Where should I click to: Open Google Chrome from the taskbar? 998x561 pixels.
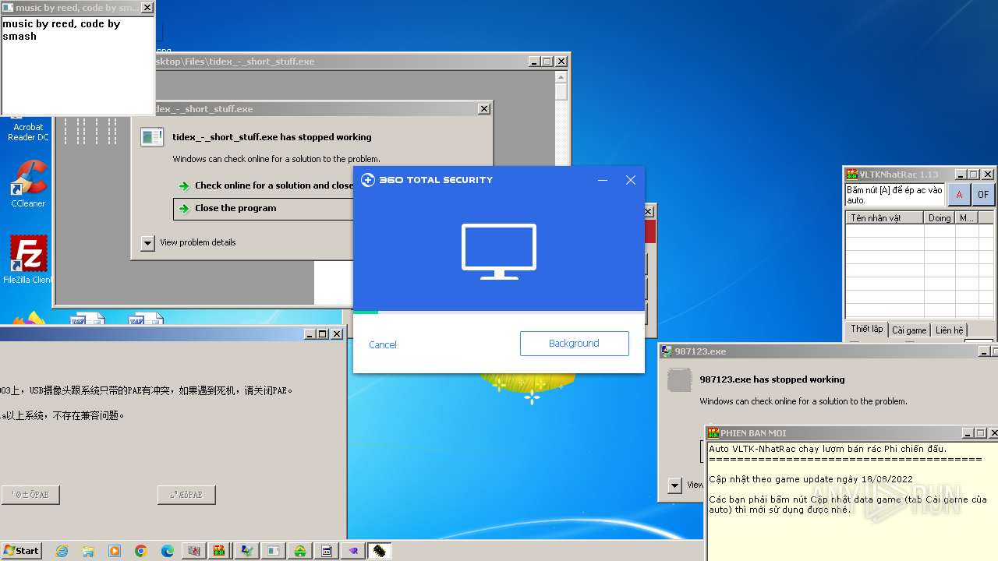[141, 551]
